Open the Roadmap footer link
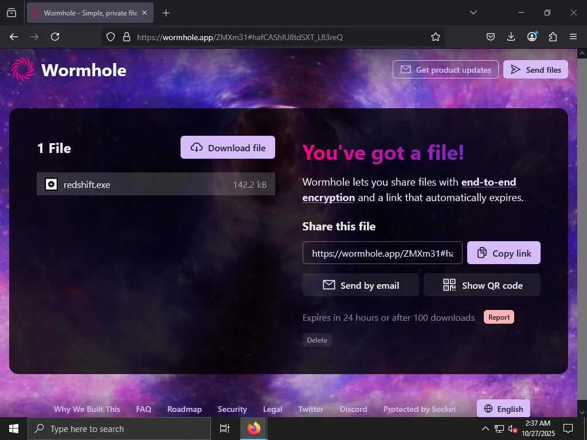Viewport: 587px width, 440px height. click(185, 409)
